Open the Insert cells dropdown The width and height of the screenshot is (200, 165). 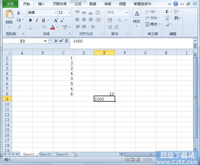[x=153, y=12]
